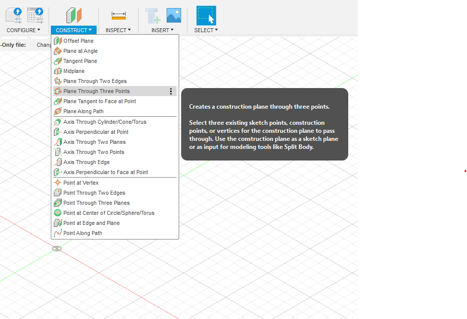467x319 pixels.
Task: Click the Construct plane icon in toolbar
Action: [x=74, y=15]
